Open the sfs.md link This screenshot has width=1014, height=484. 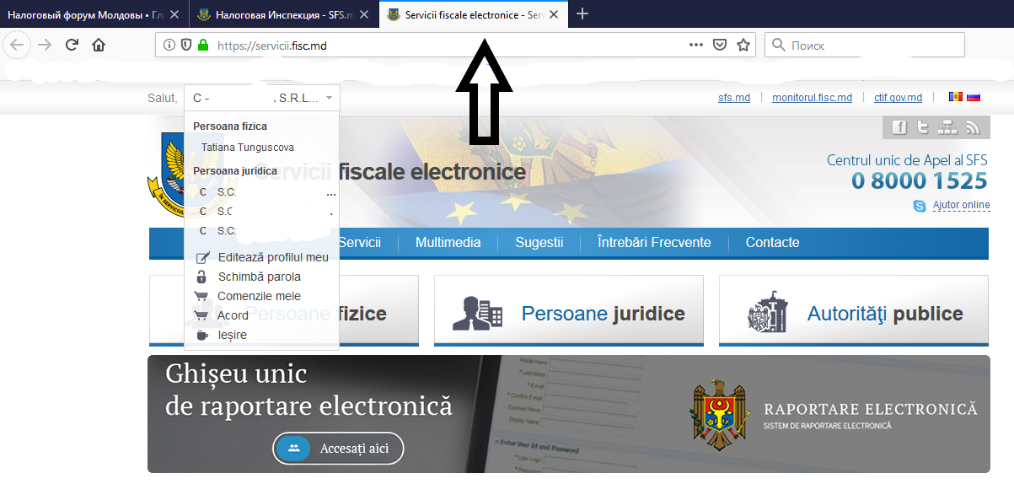tap(734, 98)
